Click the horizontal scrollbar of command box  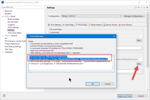tap(70, 71)
